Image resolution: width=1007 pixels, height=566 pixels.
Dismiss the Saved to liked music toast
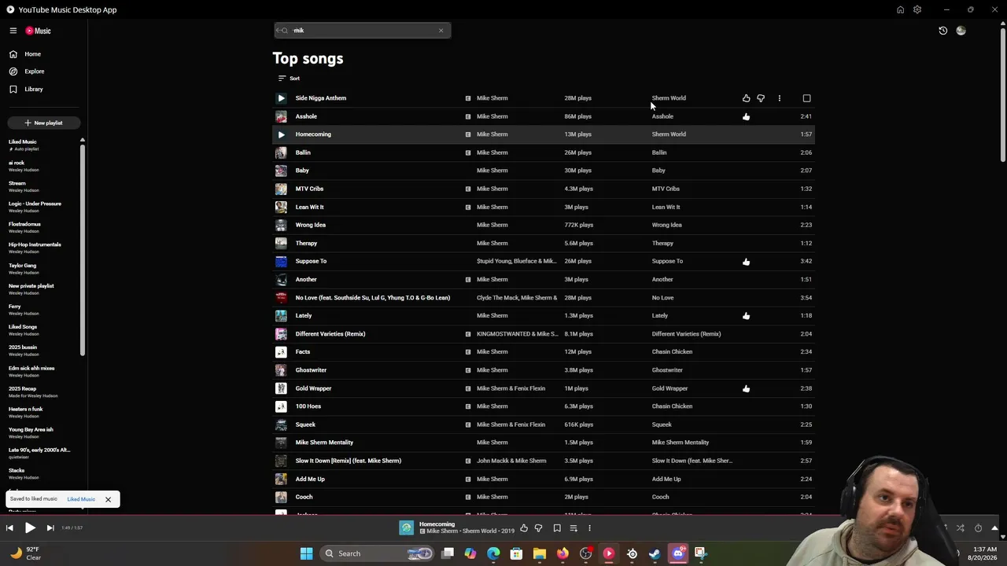pos(108,499)
